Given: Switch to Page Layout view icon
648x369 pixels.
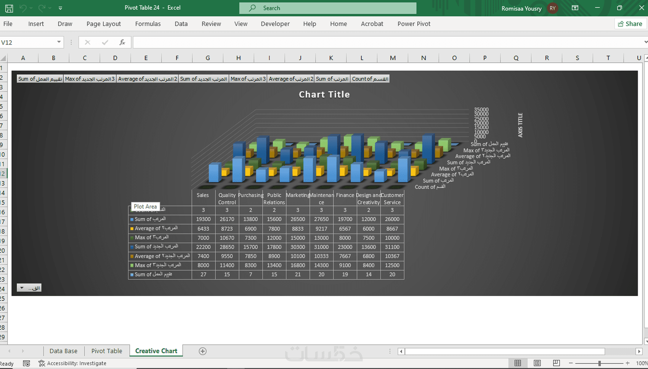Looking at the screenshot, I should pyautogui.click(x=537, y=363).
